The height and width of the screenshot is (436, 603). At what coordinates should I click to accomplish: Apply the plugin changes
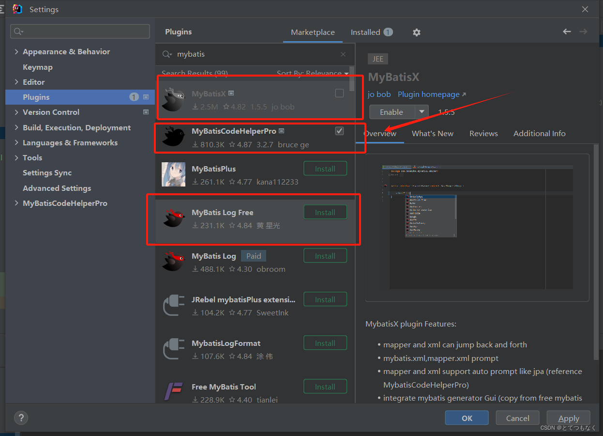pyautogui.click(x=568, y=418)
